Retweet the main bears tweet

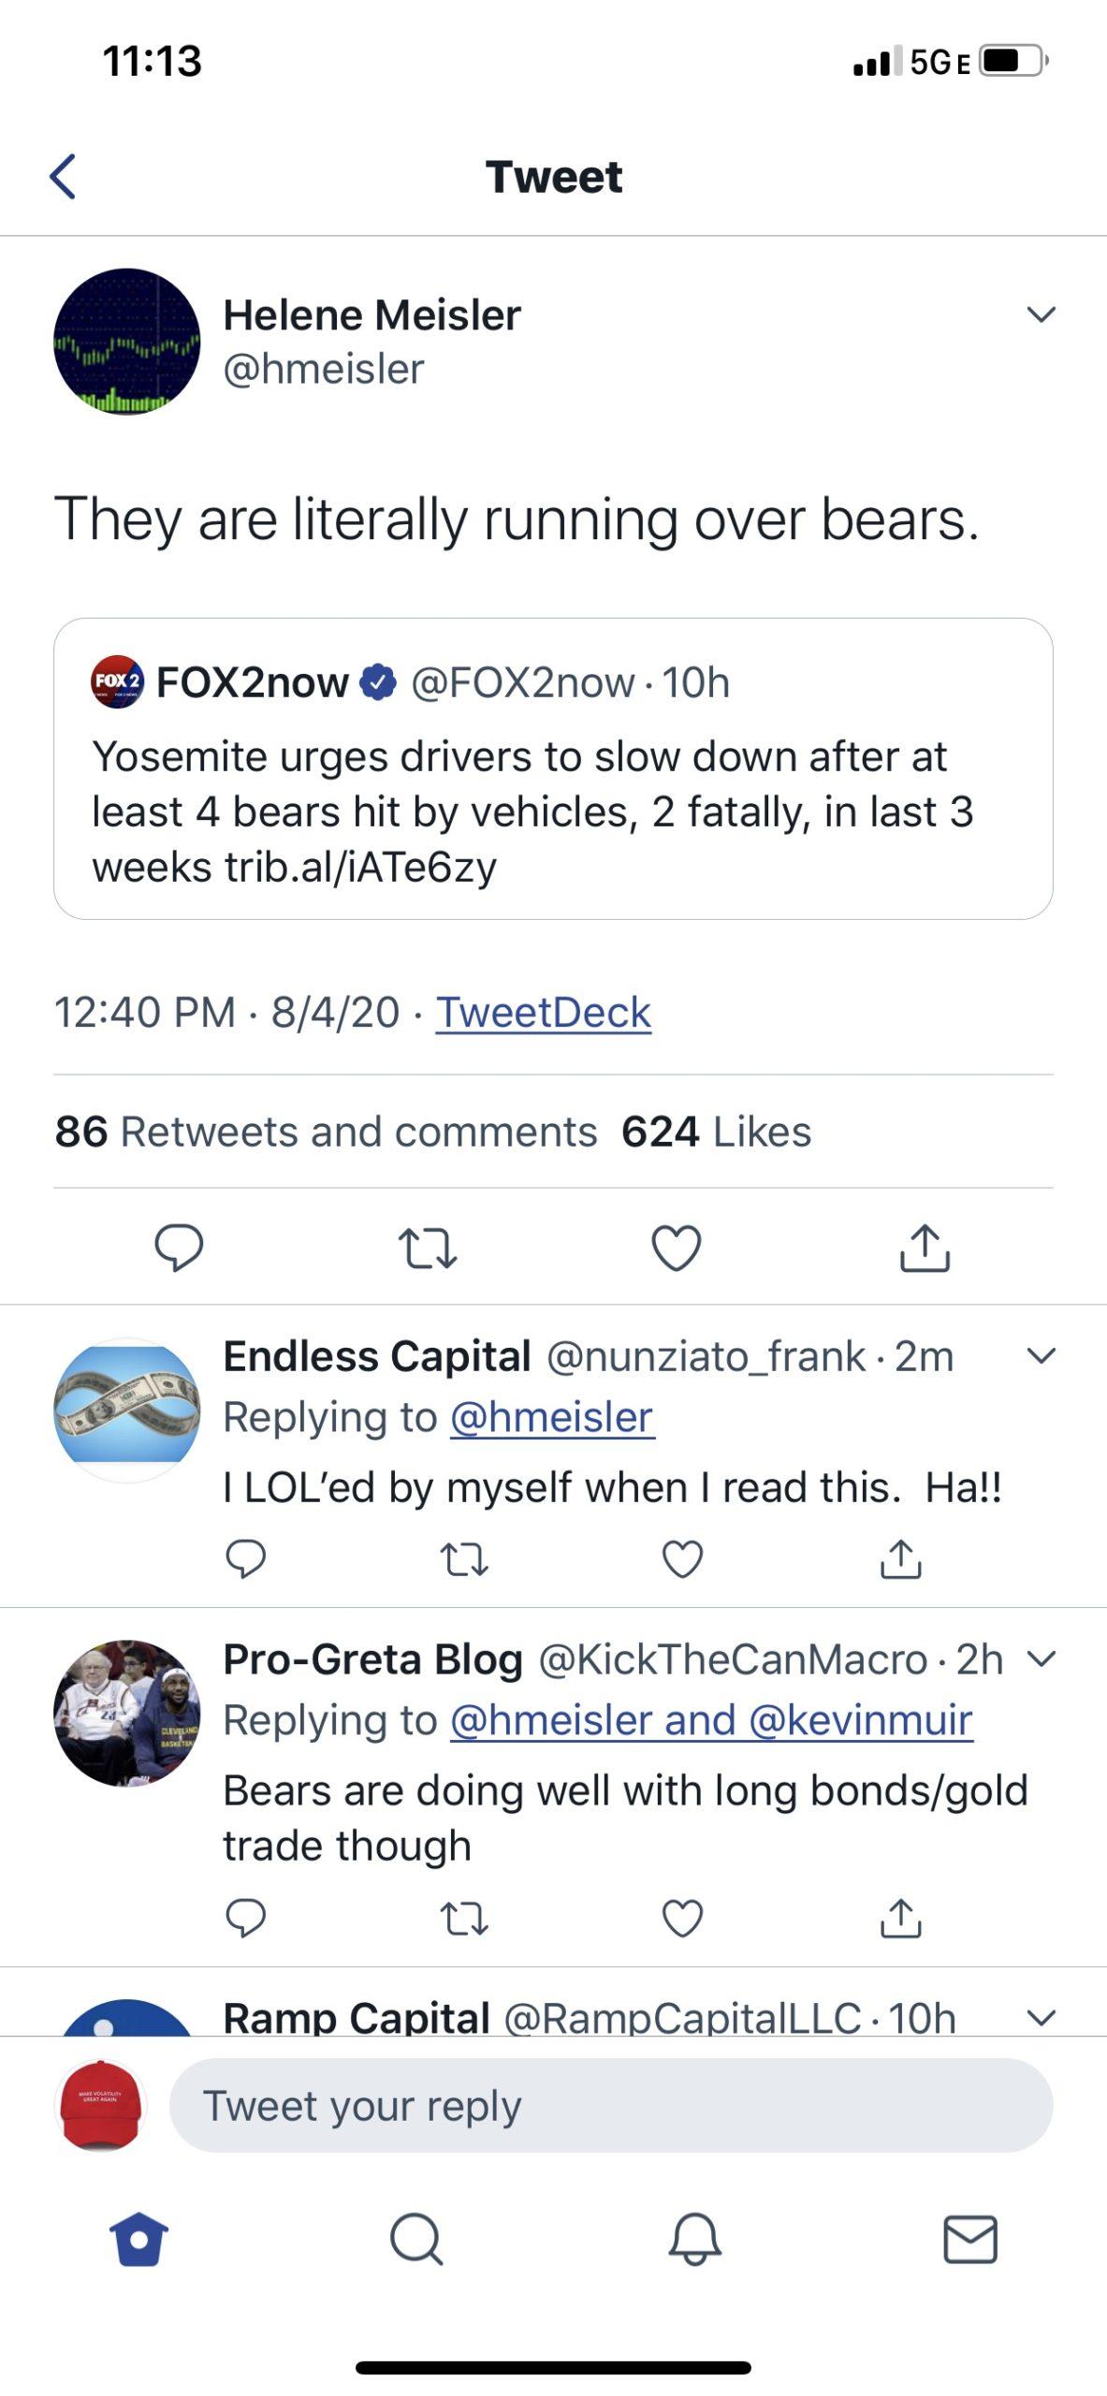[x=427, y=1248]
